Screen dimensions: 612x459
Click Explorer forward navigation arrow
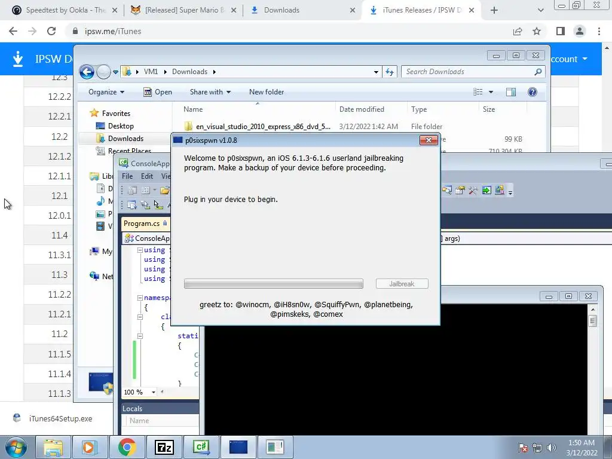click(x=103, y=72)
